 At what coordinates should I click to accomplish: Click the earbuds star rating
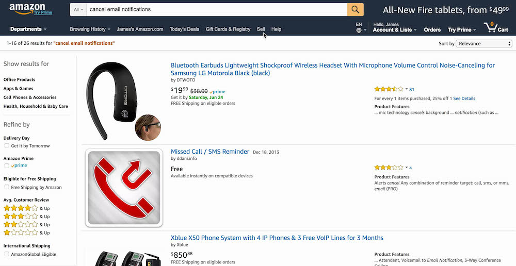click(389, 89)
